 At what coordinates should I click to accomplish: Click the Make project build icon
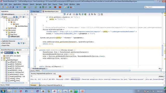pyautogui.click(x=40, y=7)
